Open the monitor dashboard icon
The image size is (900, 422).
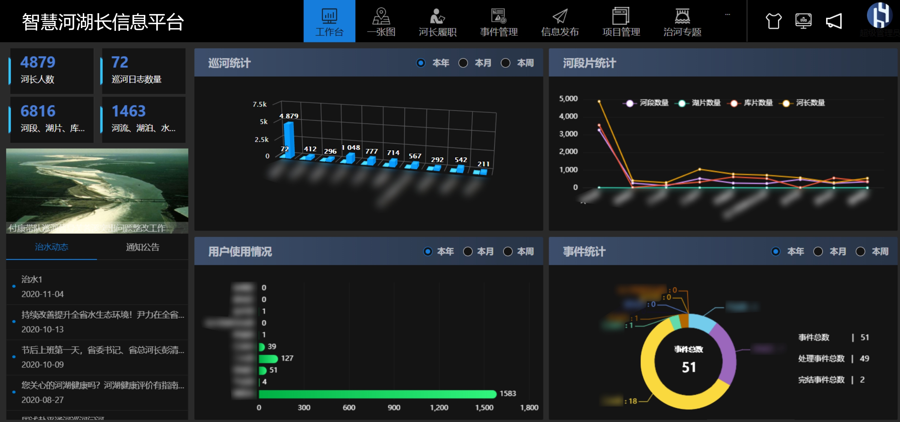click(x=803, y=21)
